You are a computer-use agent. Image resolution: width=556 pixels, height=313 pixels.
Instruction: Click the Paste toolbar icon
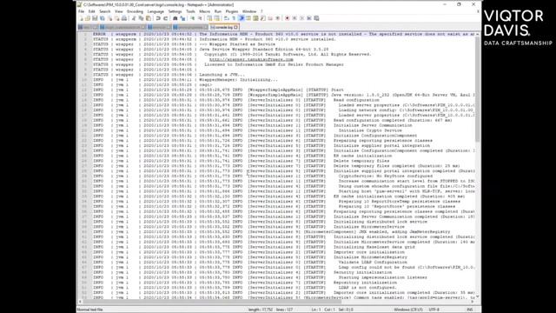pos(148,18)
